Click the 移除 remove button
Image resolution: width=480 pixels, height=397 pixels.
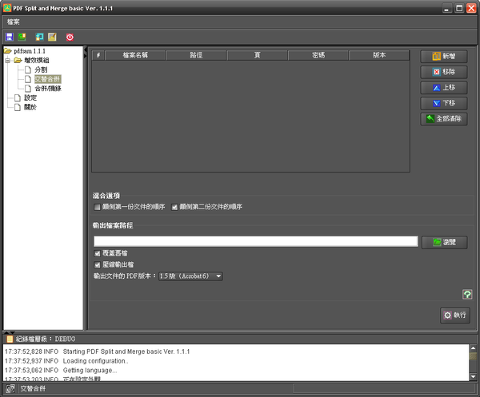[x=444, y=72]
